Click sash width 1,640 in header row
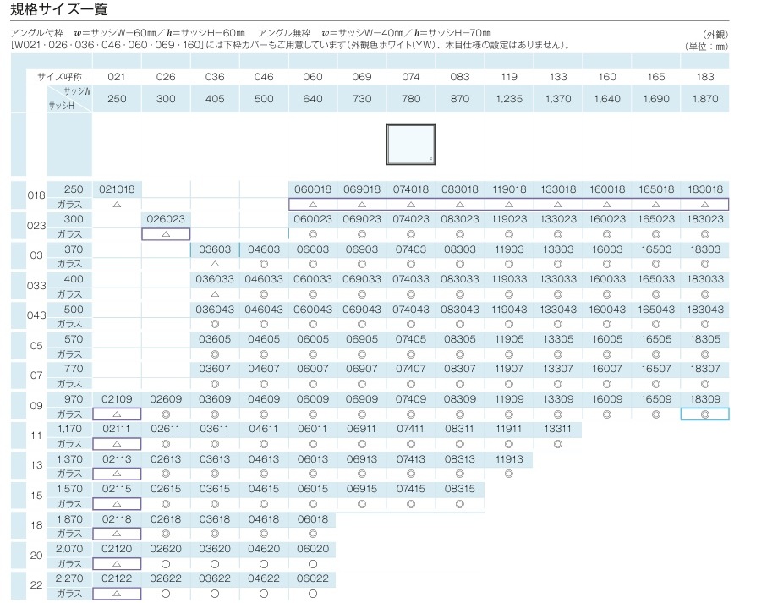The image size is (767, 603). [x=606, y=100]
